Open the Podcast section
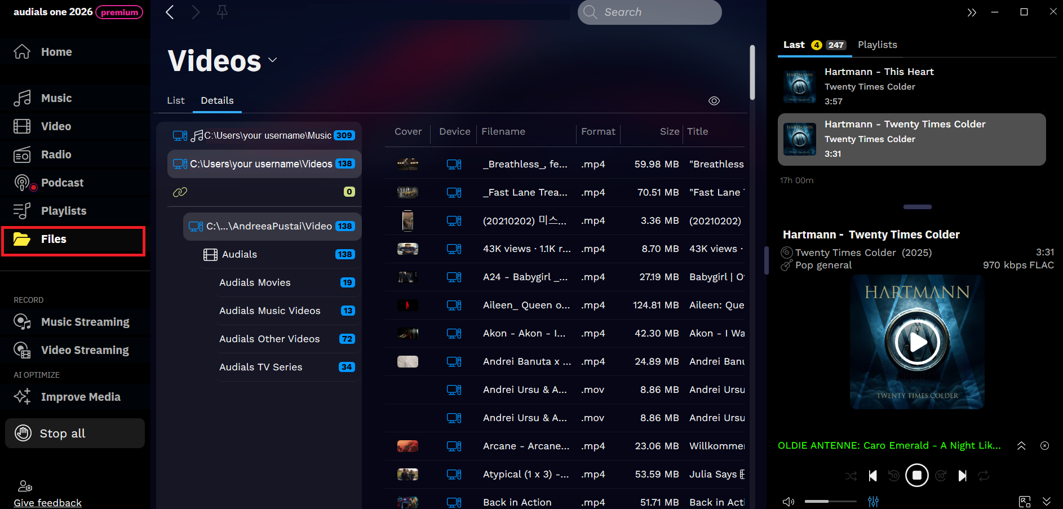This screenshot has width=1063, height=509. (62, 182)
